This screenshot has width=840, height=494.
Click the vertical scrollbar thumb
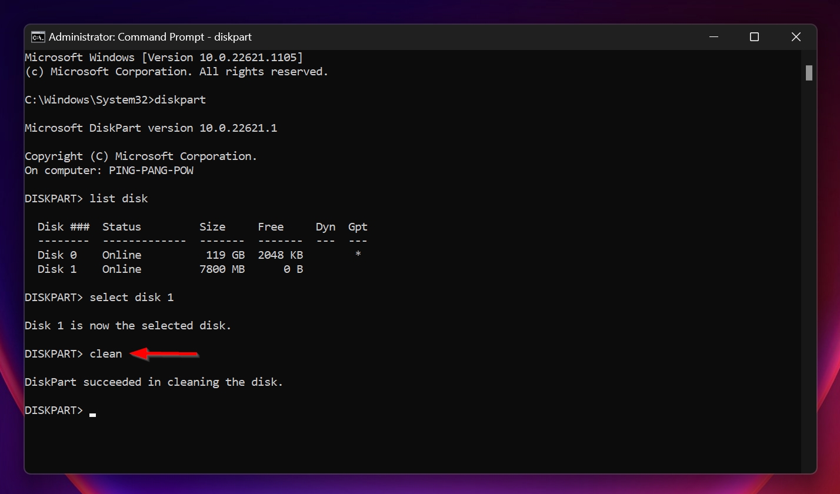(809, 73)
